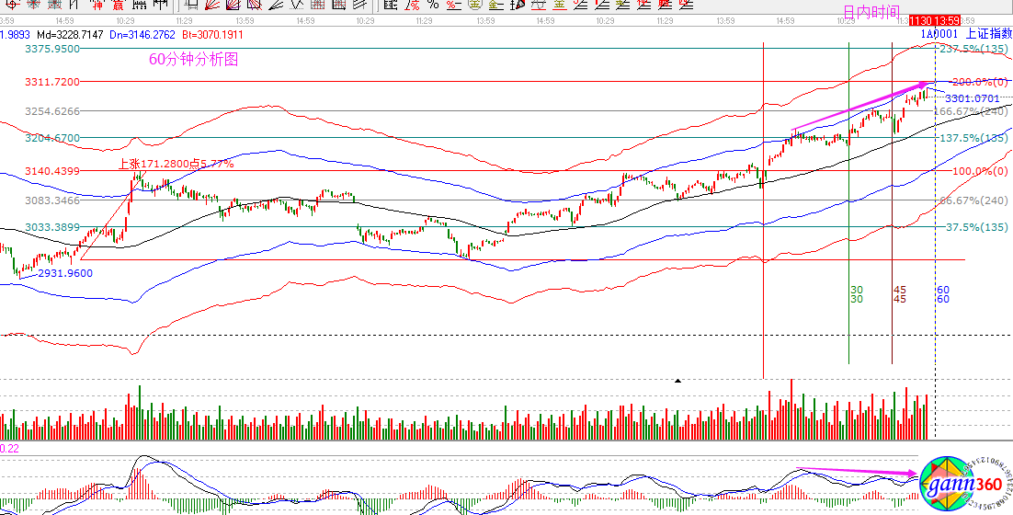This screenshot has width=1013, height=515.
Task: Click the 1A0001 上证指数 symbol label
Action: 966,34
